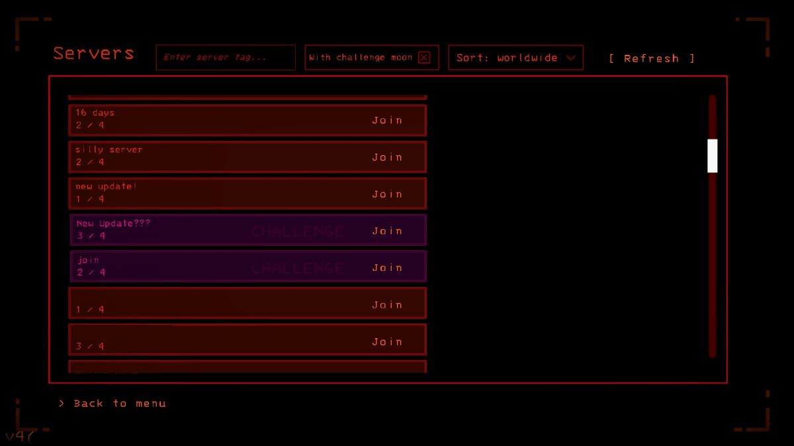Select the "silly server" name text
Viewport: 794px width, 446px height.
109,150
